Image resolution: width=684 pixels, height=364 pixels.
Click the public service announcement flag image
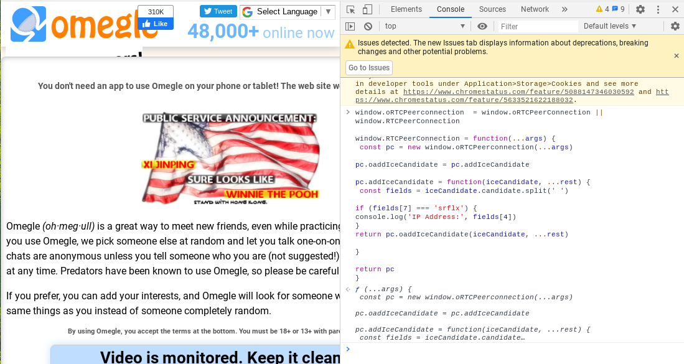pyautogui.click(x=230, y=159)
